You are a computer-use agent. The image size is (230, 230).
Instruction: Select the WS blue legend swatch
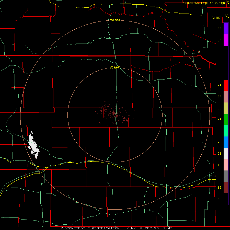click(226, 142)
